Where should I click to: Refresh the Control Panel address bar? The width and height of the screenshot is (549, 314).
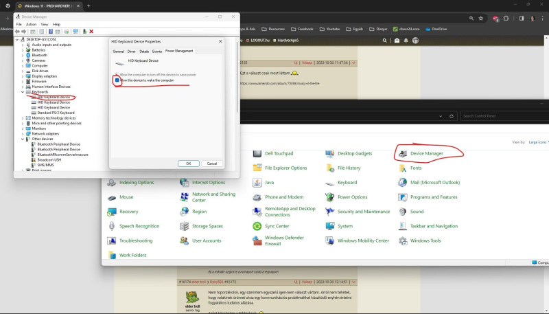tap(452, 116)
